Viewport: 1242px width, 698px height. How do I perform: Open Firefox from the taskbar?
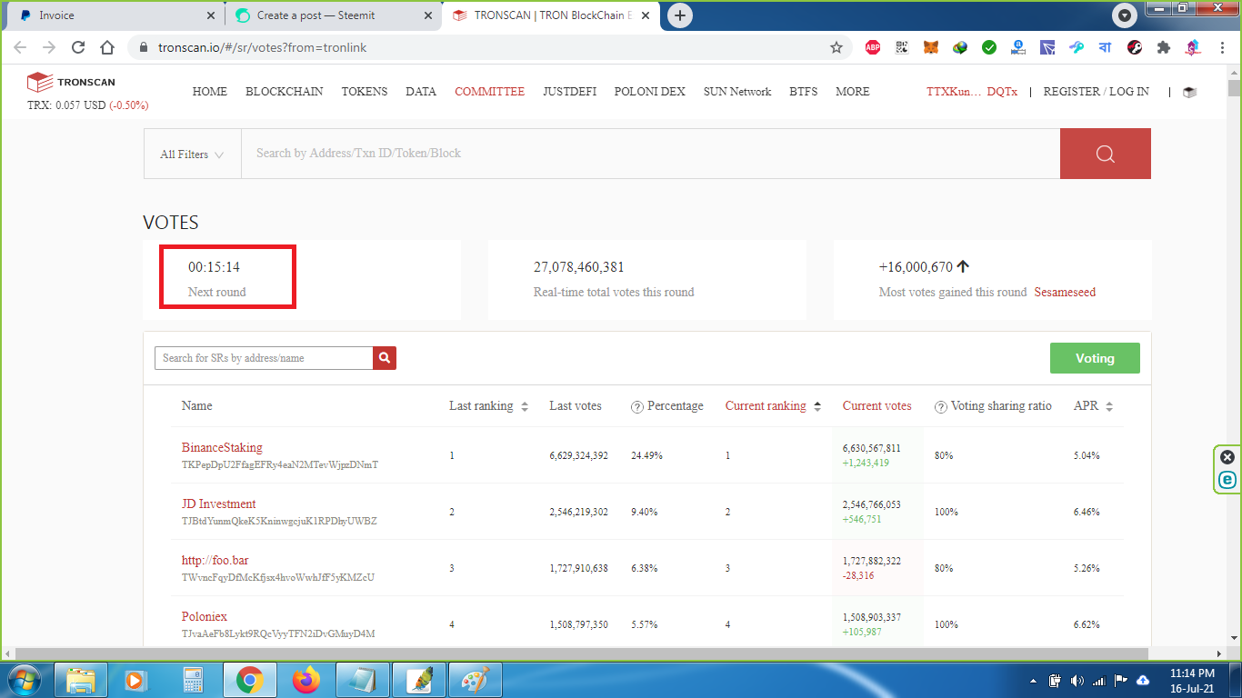[x=306, y=680]
